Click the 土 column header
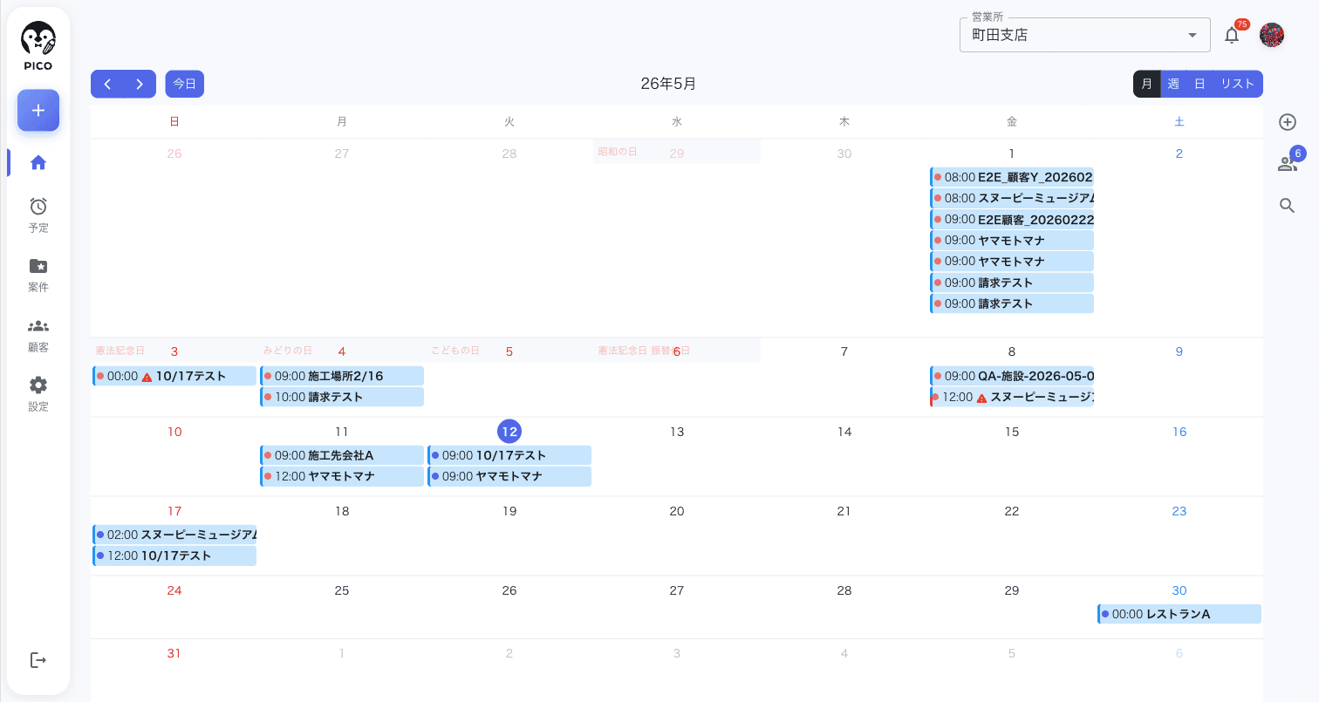1319x702 pixels. tap(1179, 122)
